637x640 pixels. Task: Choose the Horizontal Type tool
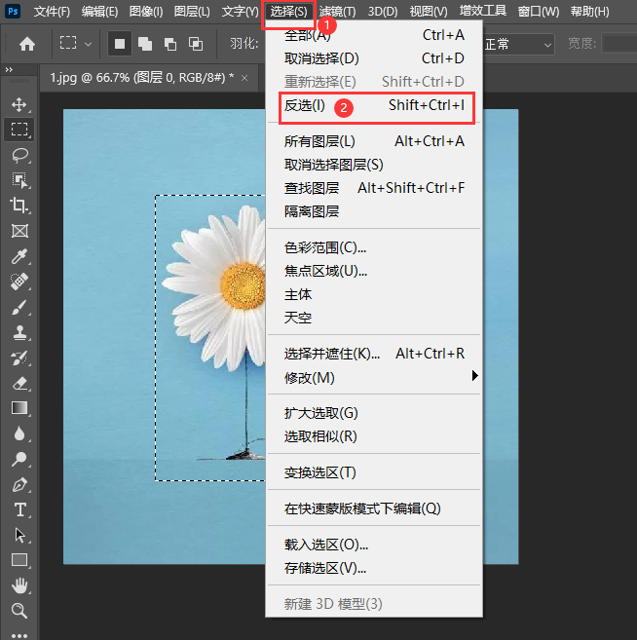tap(19, 509)
